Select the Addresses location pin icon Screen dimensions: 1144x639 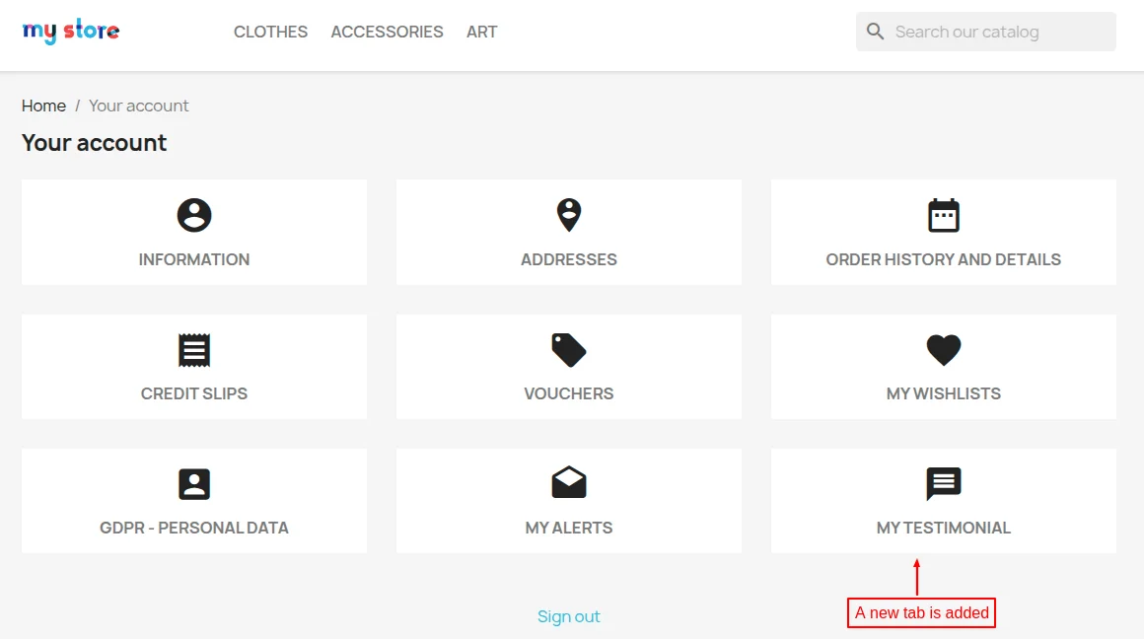pyautogui.click(x=568, y=214)
